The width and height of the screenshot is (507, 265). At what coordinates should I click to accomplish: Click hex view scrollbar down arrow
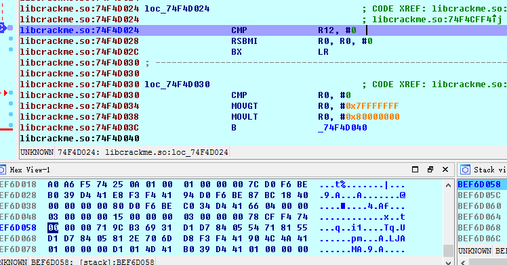[448, 262]
